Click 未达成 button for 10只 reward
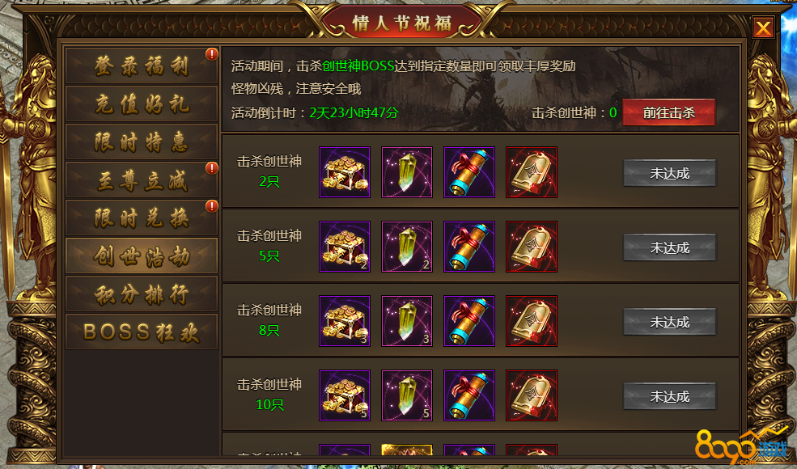The height and width of the screenshot is (469, 797). [x=670, y=396]
